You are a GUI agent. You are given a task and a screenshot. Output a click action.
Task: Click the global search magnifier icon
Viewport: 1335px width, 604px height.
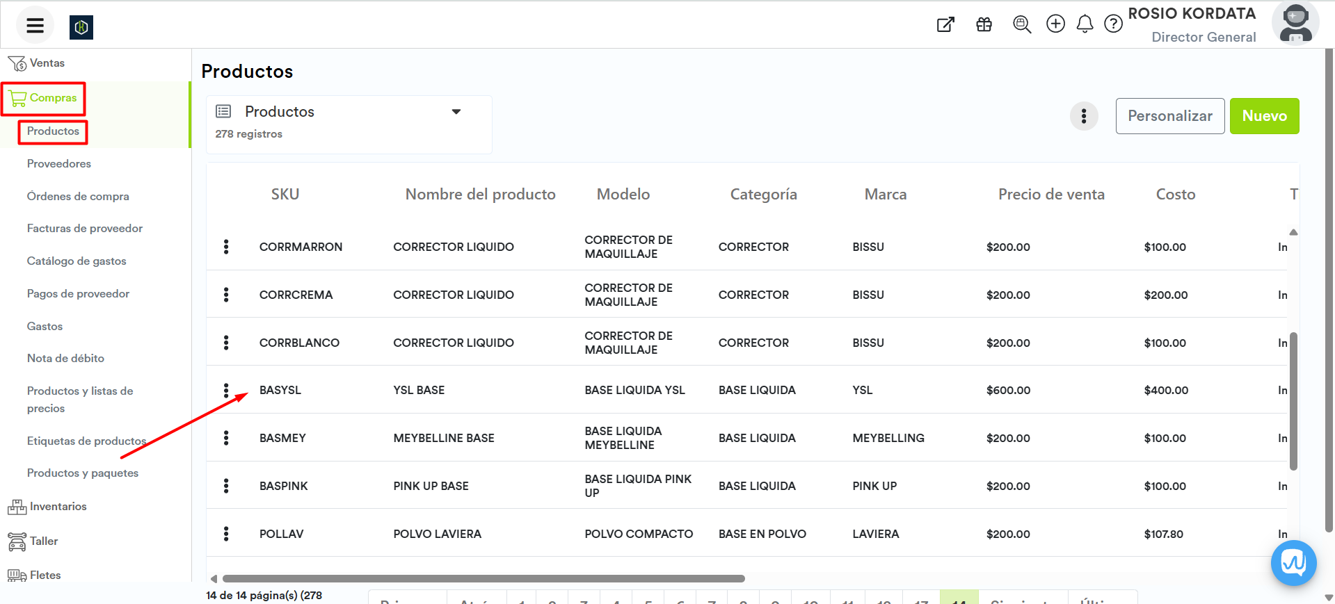[1021, 24]
